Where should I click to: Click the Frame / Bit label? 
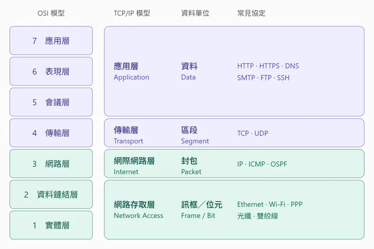[x=198, y=216]
